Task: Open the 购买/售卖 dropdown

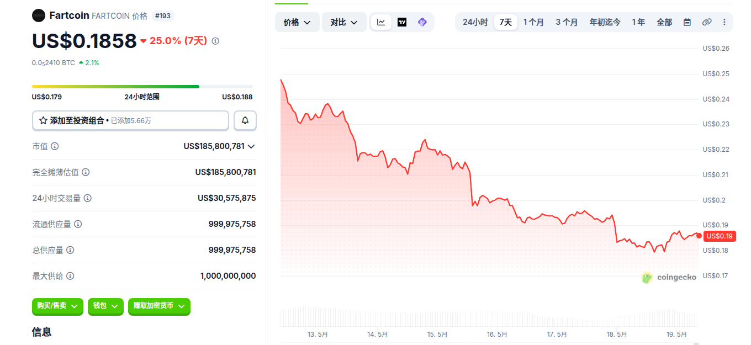Action: click(57, 306)
